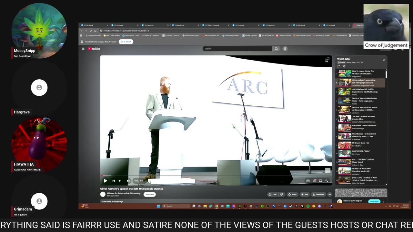Dislike the Oliver Anthony video
This screenshot has width=413, height=232.
pyautogui.click(x=282, y=194)
